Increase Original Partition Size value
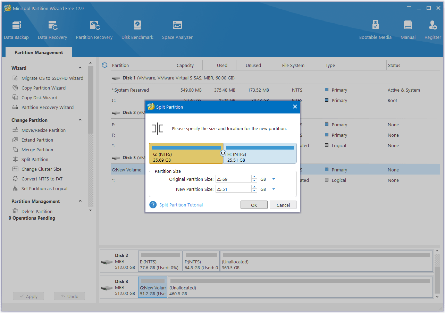445x313 pixels. [x=254, y=177]
